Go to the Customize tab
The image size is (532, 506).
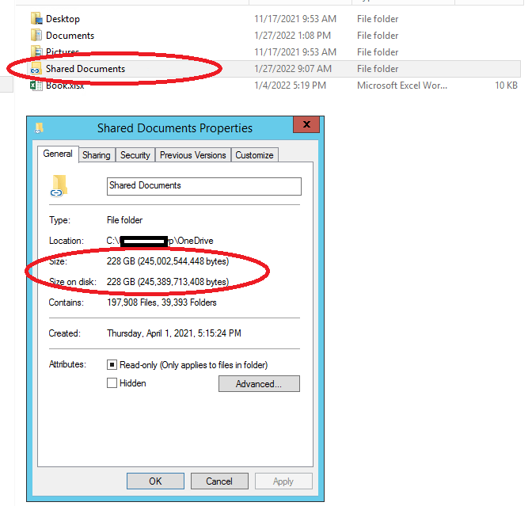coord(254,155)
